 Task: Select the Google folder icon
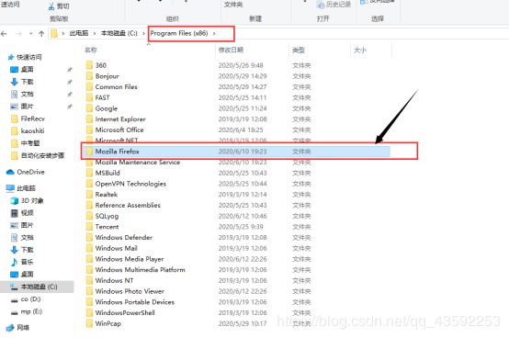tap(90, 108)
